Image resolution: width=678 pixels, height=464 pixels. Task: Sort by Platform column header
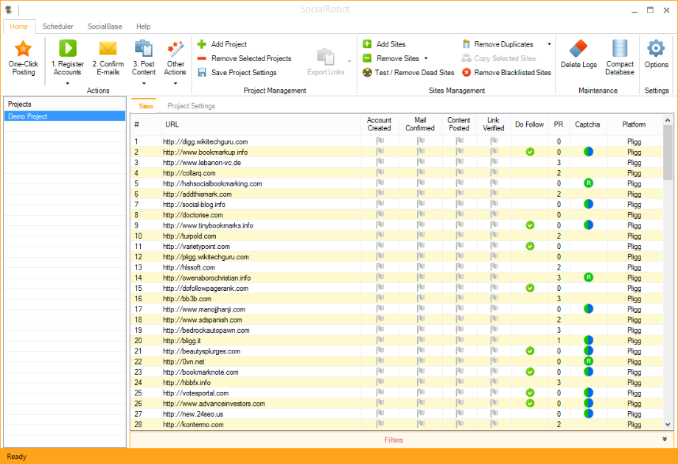click(634, 124)
